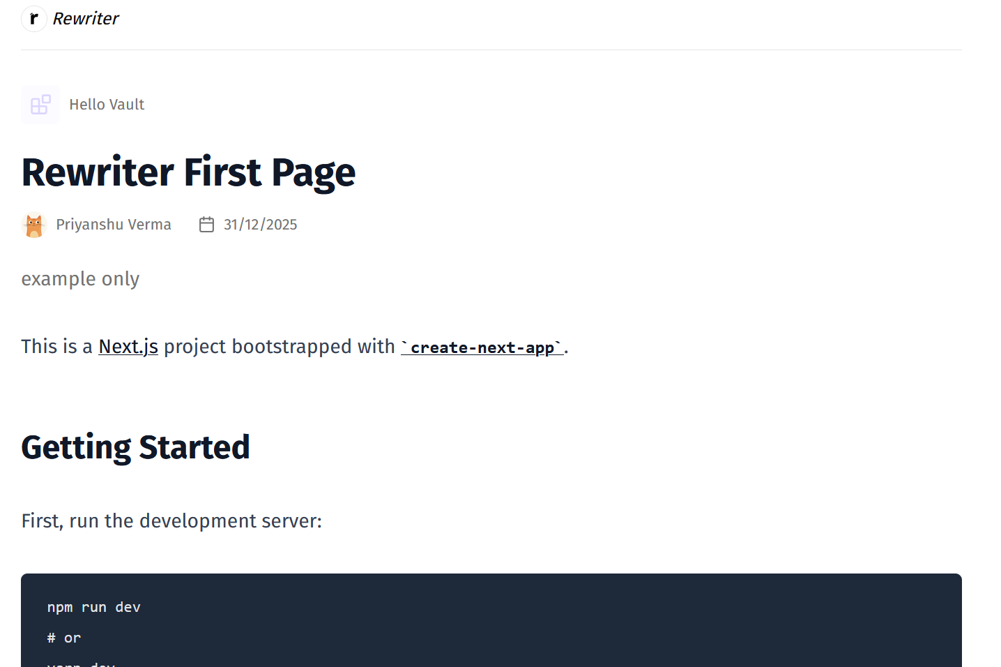The height and width of the screenshot is (667, 1001).
Task: Click 'First, run the development server' text
Action: tap(171, 521)
